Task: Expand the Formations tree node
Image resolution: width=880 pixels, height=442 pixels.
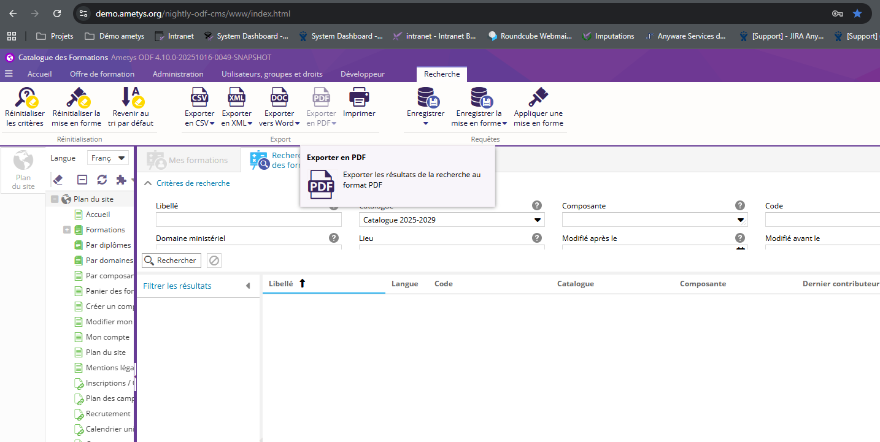Action: click(x=67, y=230)
